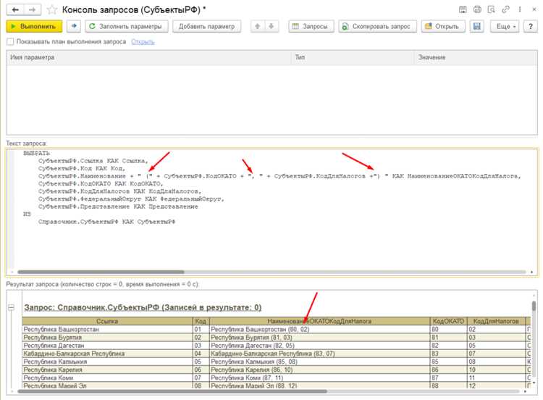Select Республика Бурятия in Ссылка column

(107, 337)
